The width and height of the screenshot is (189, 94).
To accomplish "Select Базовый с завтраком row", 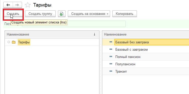I will [145, 49].
